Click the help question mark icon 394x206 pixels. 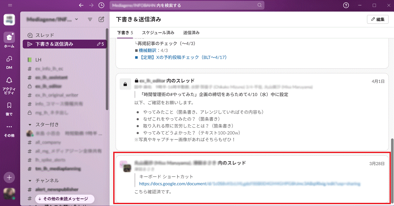346,5
